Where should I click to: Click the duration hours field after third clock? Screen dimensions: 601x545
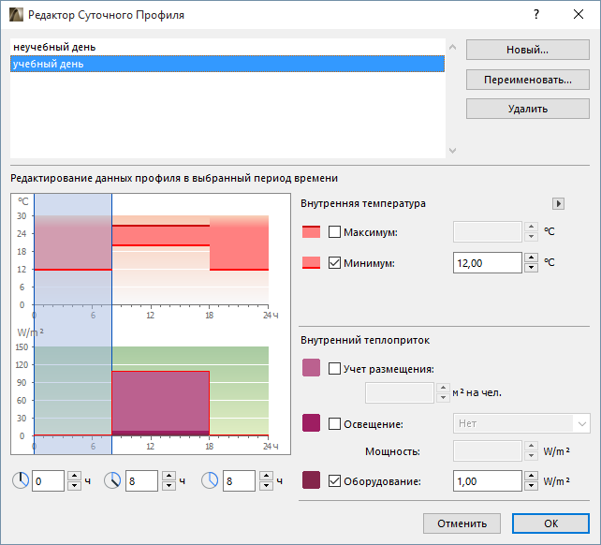click(239, 481)
